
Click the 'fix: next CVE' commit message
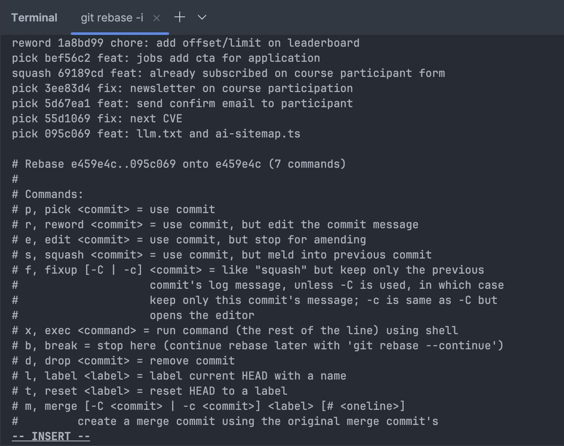click(x=140, y=119)
